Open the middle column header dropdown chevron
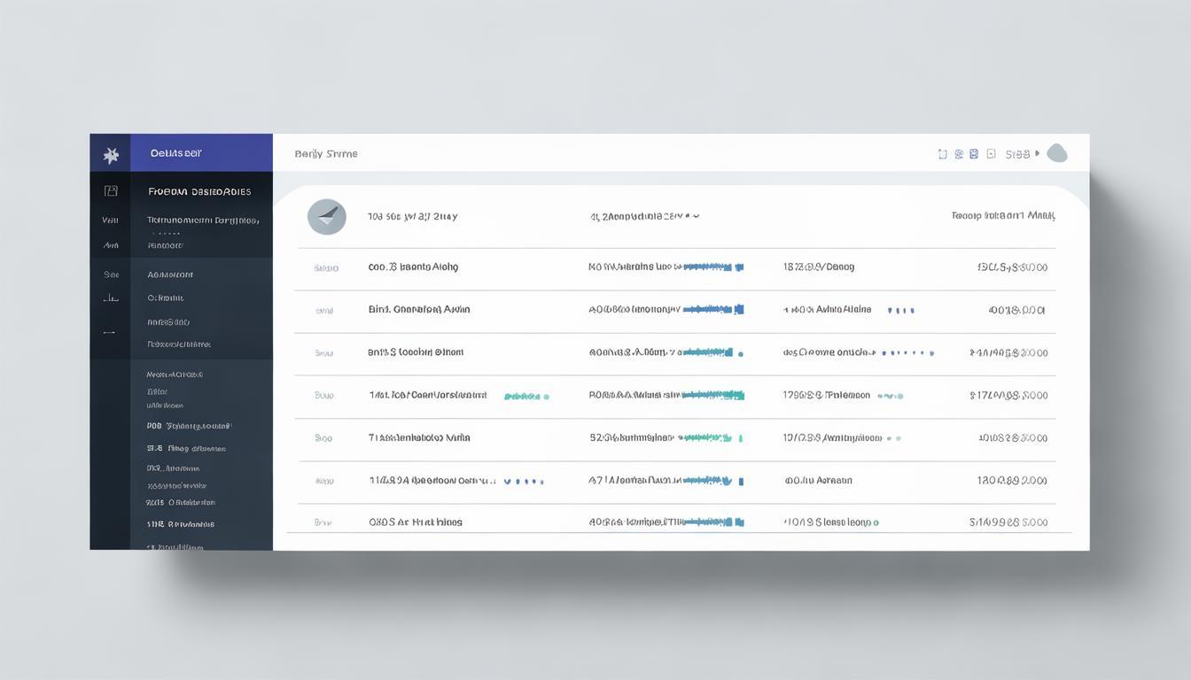The height and width of the screenshot is (680, 1191). tap(696, 215)
